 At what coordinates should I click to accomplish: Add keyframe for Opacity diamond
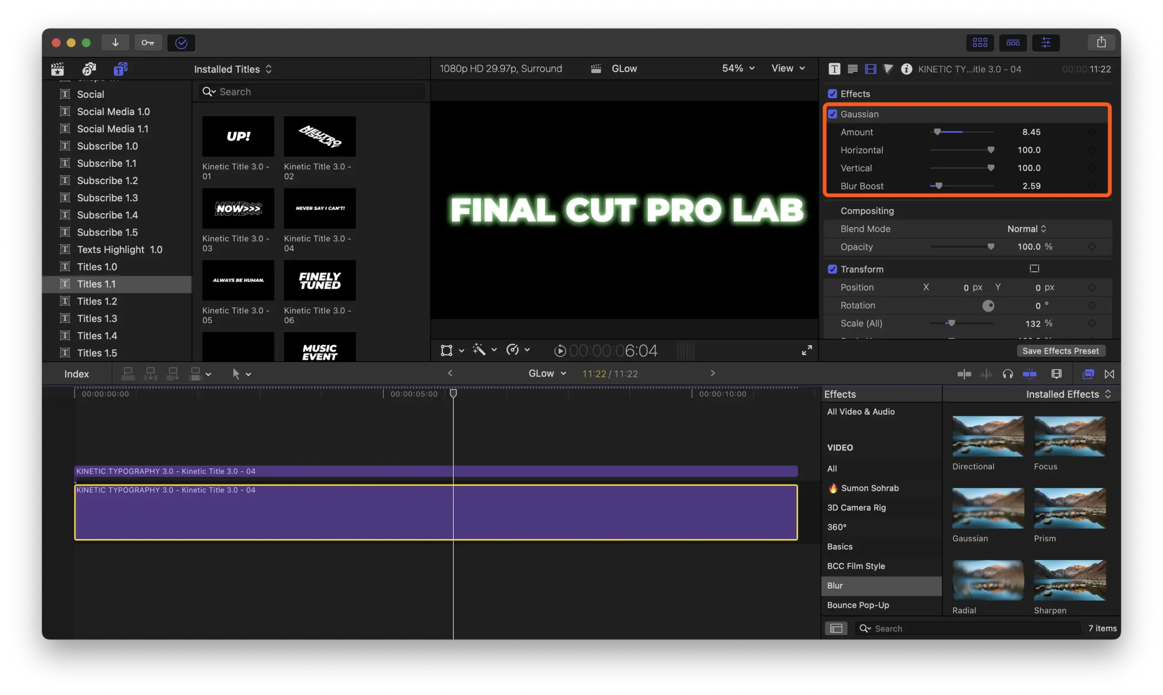coord(1091,247)
